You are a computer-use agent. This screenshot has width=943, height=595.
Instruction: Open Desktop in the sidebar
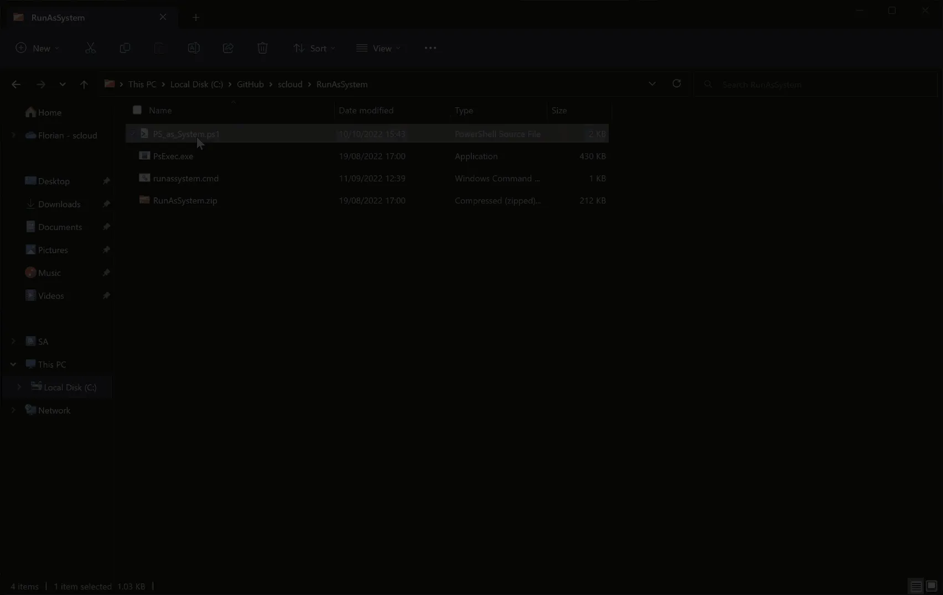pos(54,181)
